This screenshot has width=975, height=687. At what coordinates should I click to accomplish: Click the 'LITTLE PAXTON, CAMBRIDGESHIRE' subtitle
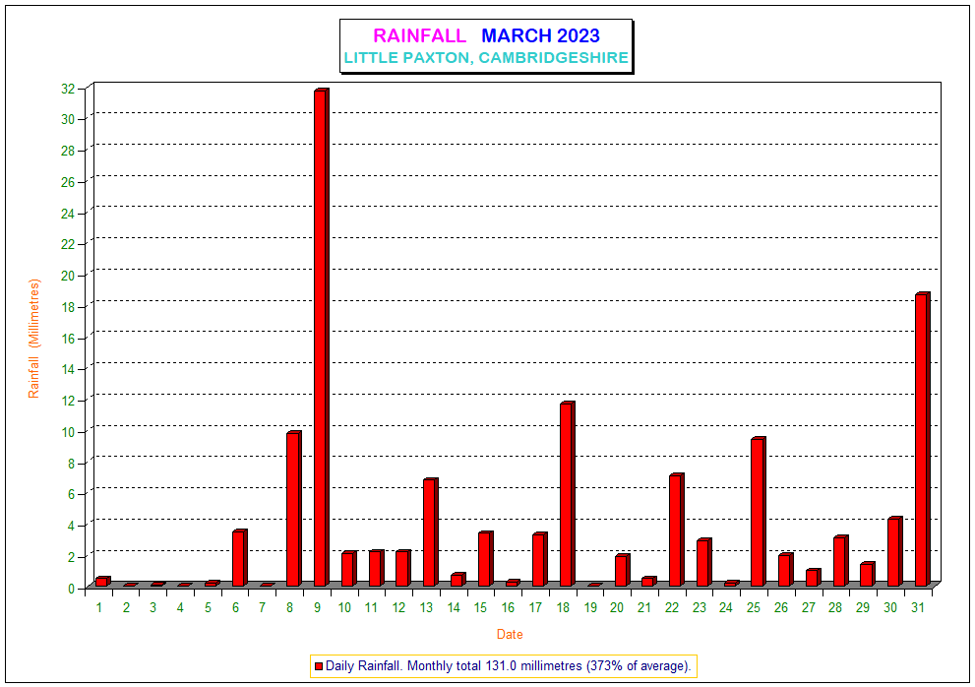pos(486,58)
